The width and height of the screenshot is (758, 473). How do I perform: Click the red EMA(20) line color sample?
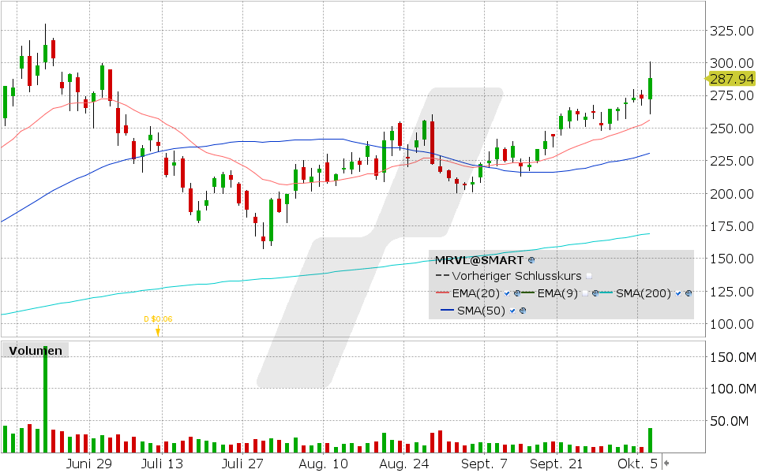(442, 292)
